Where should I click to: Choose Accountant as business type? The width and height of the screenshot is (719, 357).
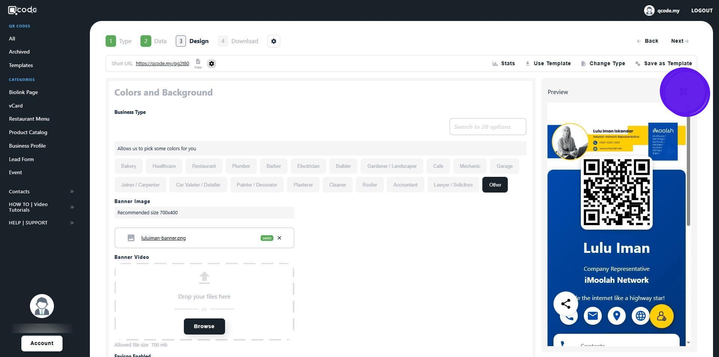point(405,185)
